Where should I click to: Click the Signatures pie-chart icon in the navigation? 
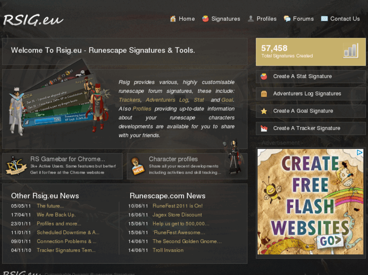coord(206,19)
